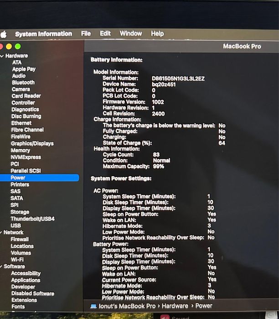Select Memory in the sidebar
279x319 pixels.
coord(21,150)
